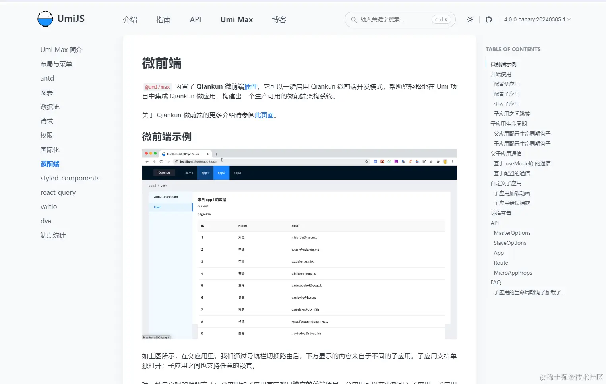Jump to 子应用生命周期 in contents
This screenshot has height=384, width=606.
(508, 124)
